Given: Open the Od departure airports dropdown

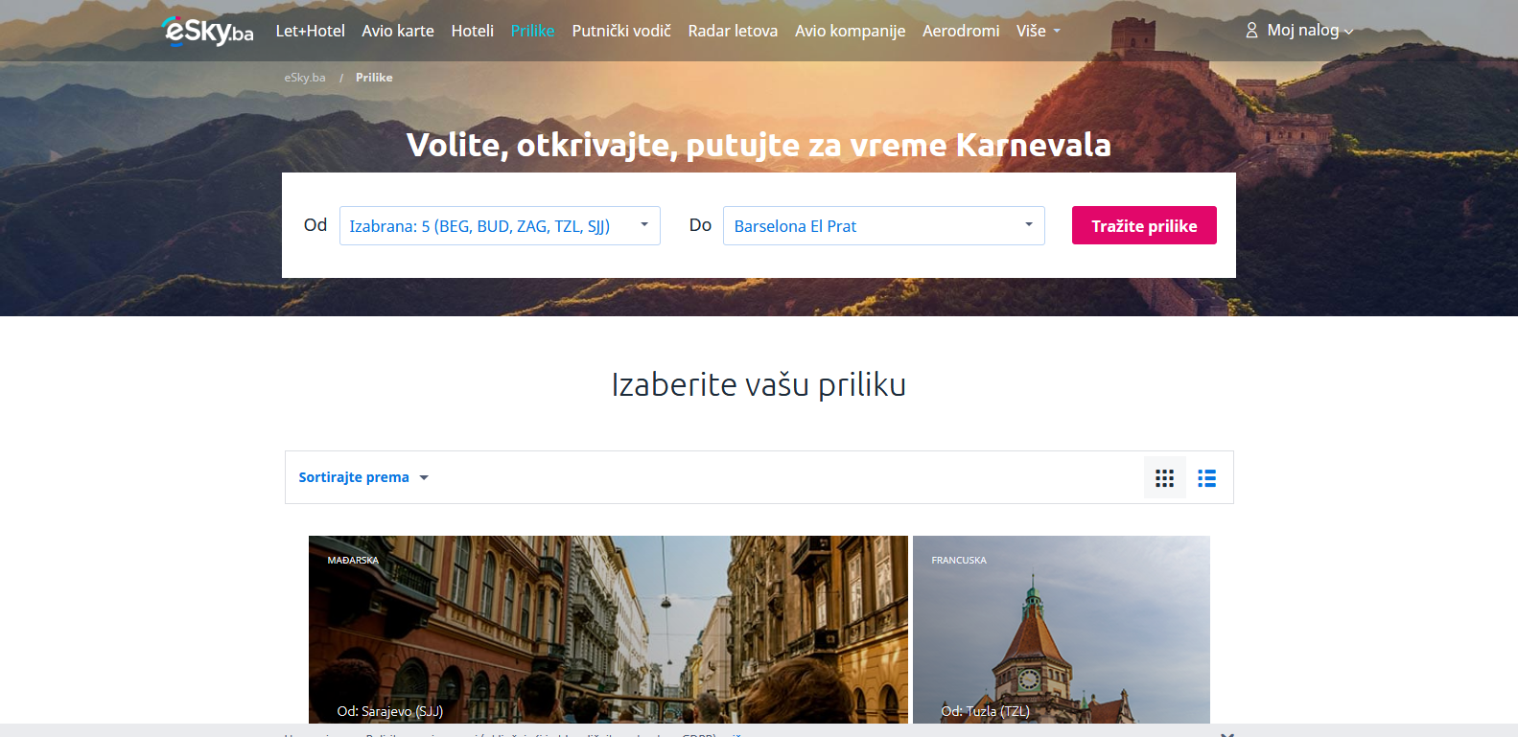Looking at the screenshot, I should click(x=500, y=225).
